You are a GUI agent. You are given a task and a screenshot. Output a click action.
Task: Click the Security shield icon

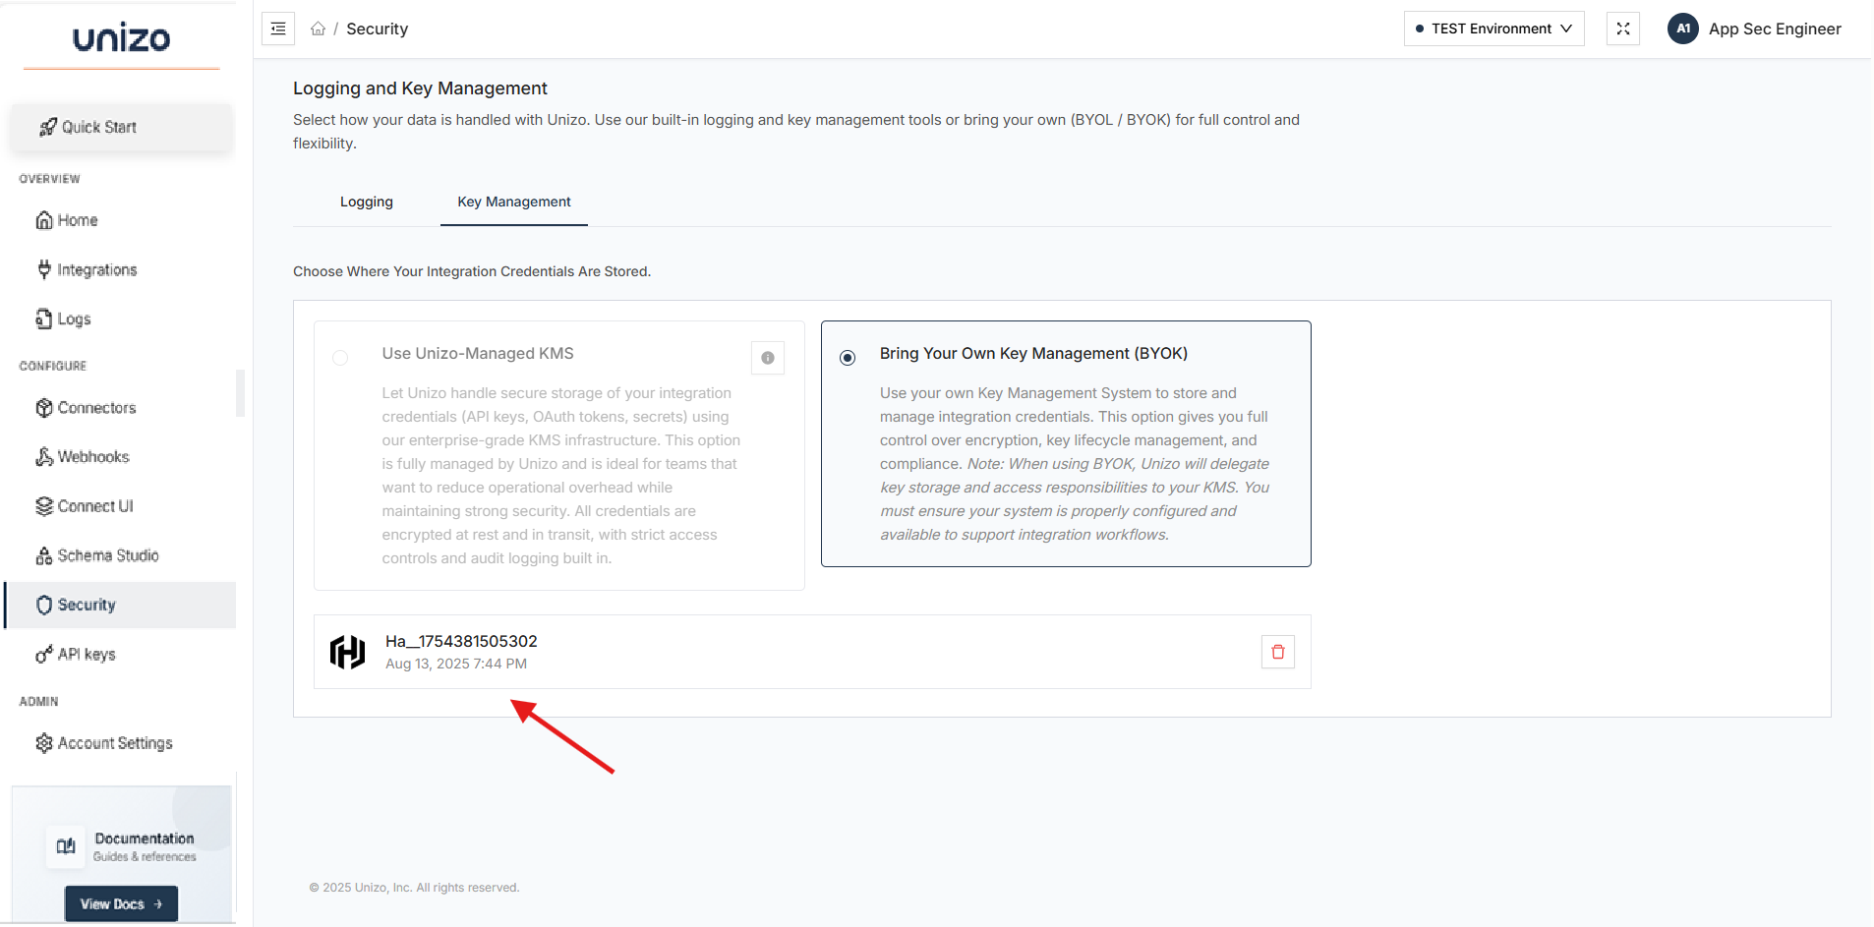[x=44, y=605]
